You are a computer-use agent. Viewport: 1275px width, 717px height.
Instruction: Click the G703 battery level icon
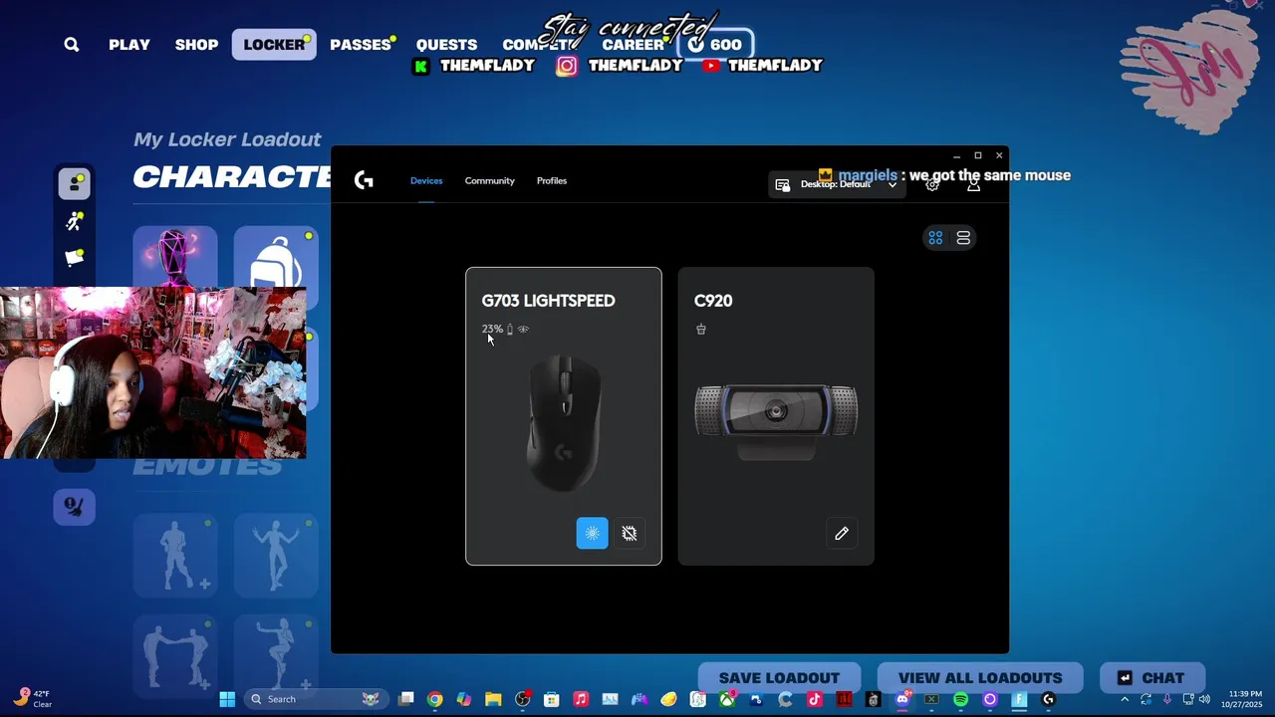coord(510,330)
